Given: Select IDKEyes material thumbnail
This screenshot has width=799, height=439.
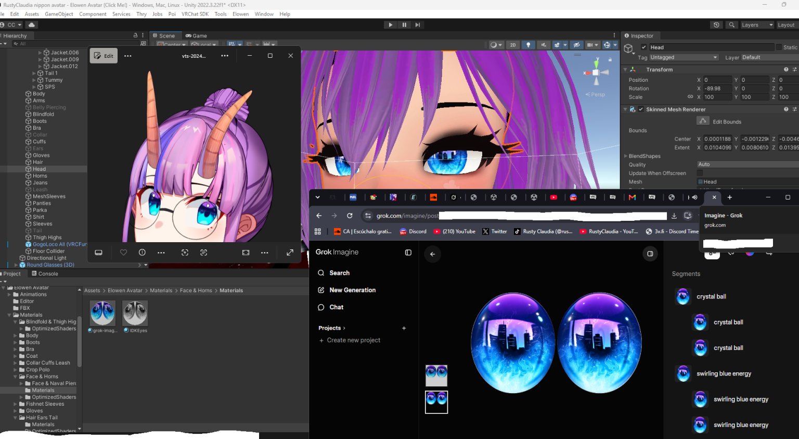Looking at the screenshot, I should tap(135, 313).
